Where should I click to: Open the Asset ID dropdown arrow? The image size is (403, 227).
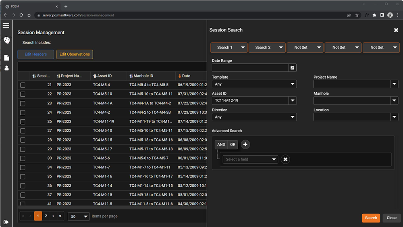(x=293, y=100)
